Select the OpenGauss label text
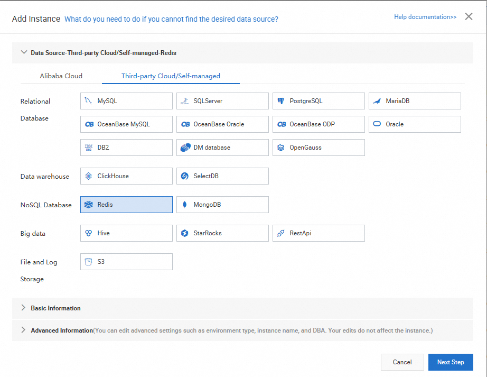Image resolution: width=487 pixels, height=377 pixels. point(306,148)
